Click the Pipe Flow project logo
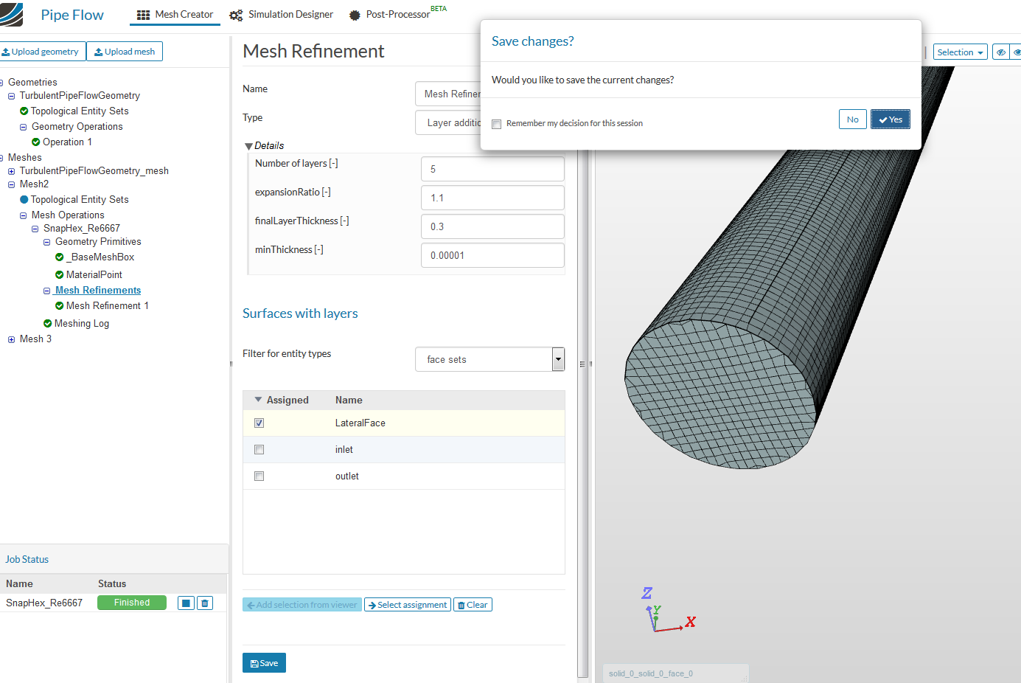The height and width of the screenshot is (683, 1021). pos(11,14)
